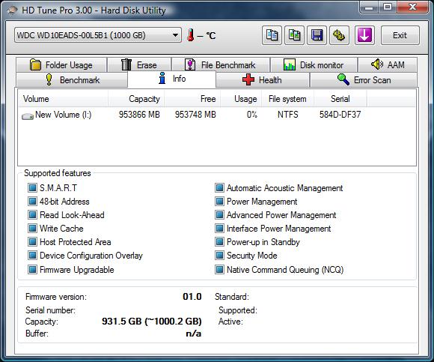Toggle the Host Protected Area checkbox
Screen dimensions: 434x362
[x=32, y=242]
